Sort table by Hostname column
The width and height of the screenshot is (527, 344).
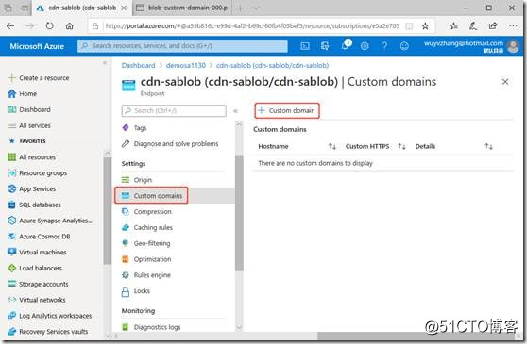(332, 146)
